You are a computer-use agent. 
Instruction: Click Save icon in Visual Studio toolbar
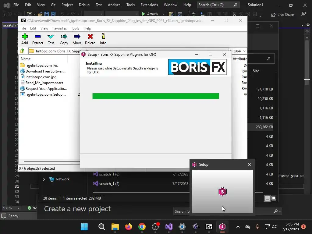[x=47, y=14]
